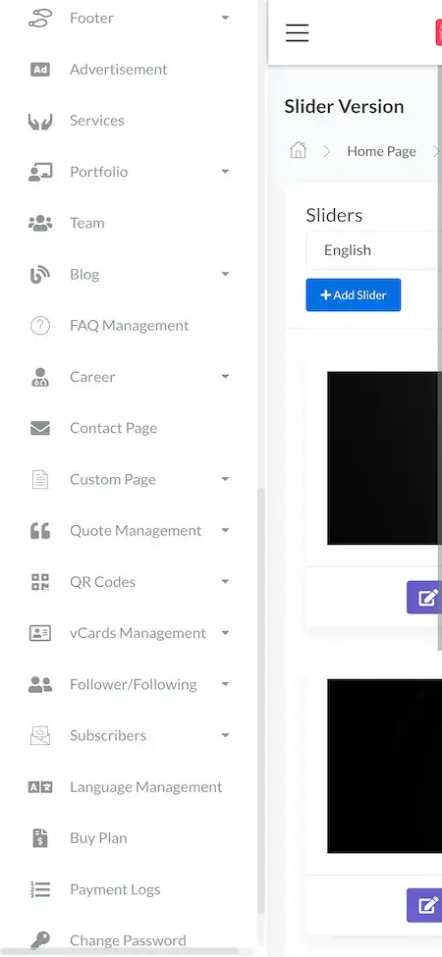Image resolution: width=442 pixels, height=957 pixels.
Task: Click the Add Slider button
Action: 354,294
